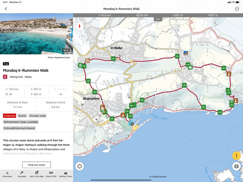
Task: Tap the Top badge label
Action: tap(6, 64)
